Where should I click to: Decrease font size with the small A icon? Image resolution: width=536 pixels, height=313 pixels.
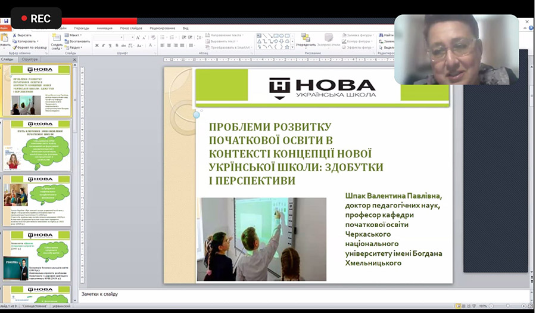(144, 38)
